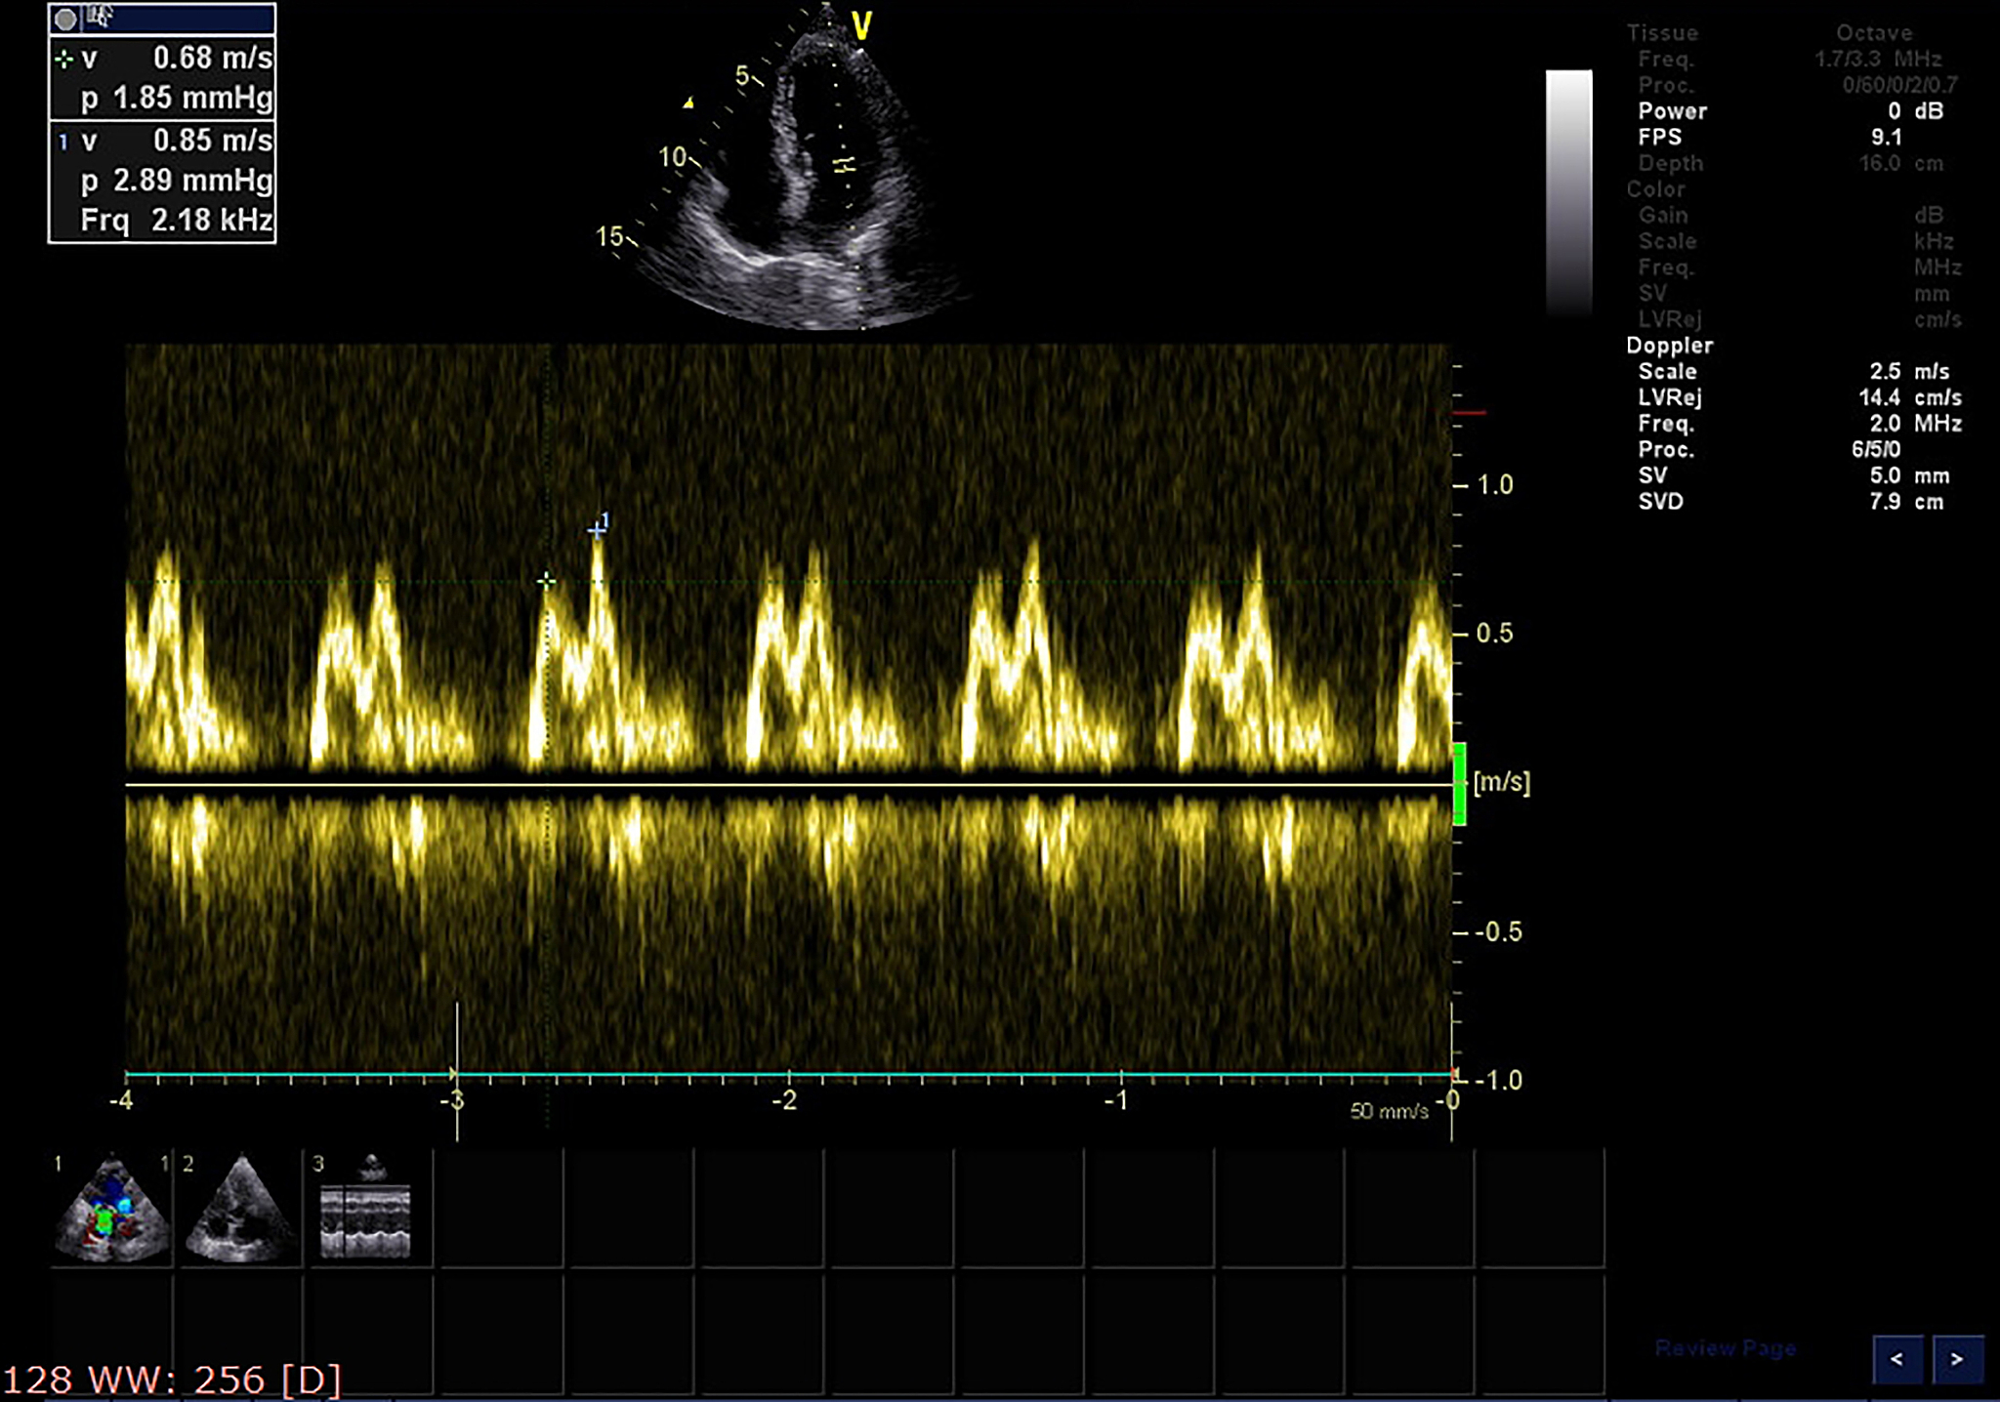
Task: Select the green crosshair caliper on waveform
Action: [x=546, y=582]
